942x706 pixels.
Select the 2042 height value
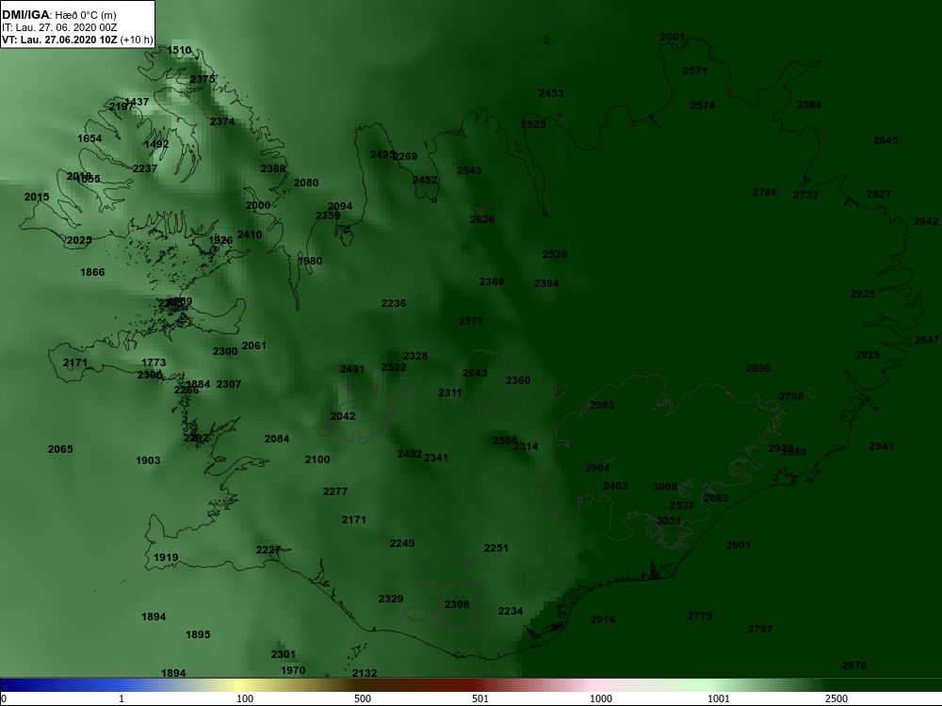pyautogui.click(x=343, y=417)
